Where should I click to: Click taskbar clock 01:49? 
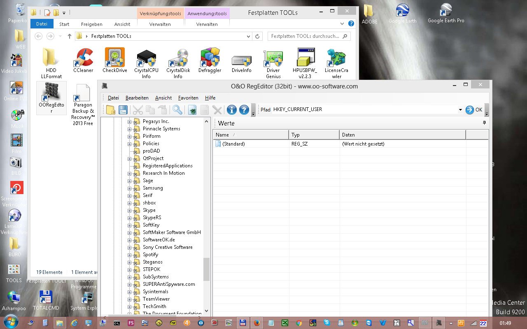(505, 323)
